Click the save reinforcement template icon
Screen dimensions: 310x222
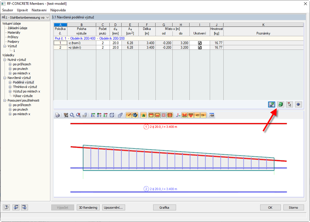click(x=272, y=104)
